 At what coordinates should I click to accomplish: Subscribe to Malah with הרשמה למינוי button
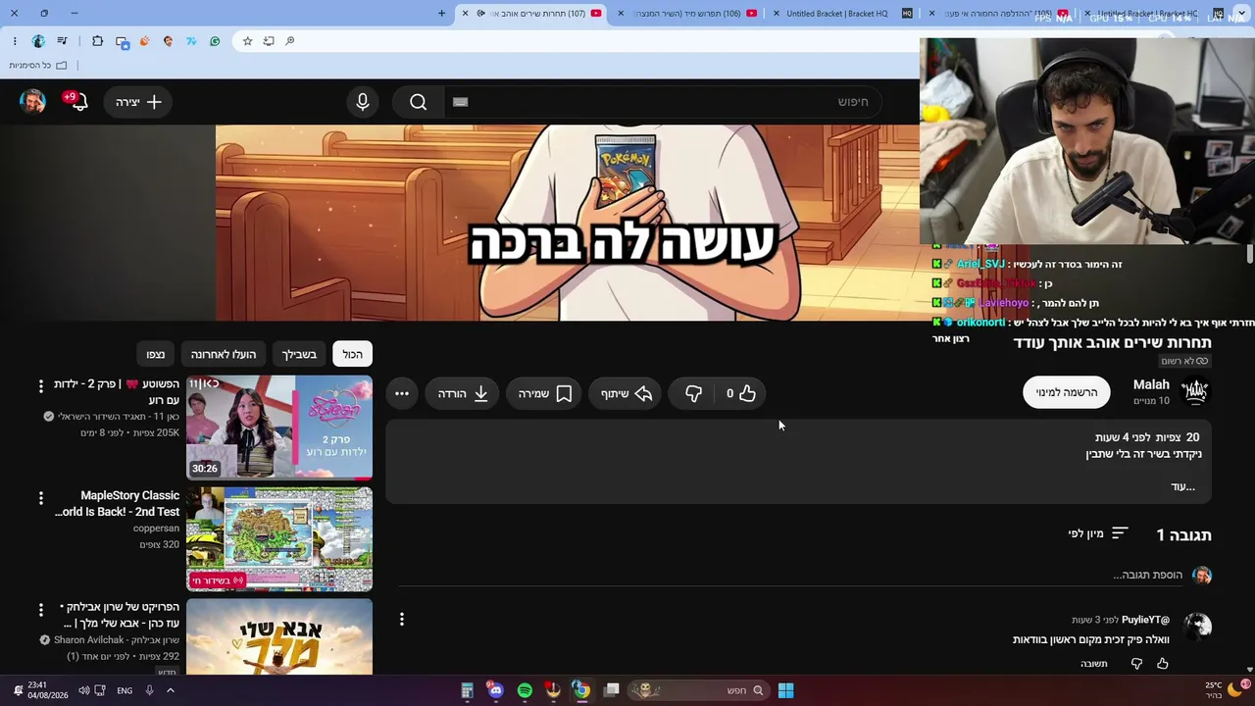point(1067,392)
